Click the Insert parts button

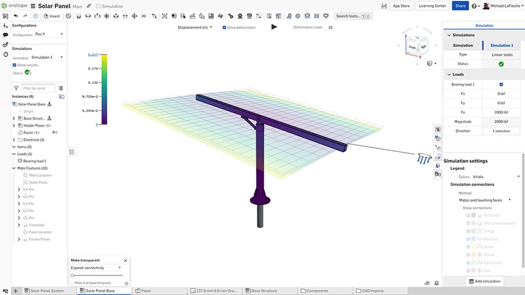[52, 16]
